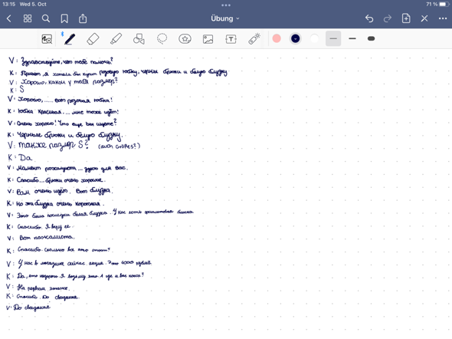This screenshot has height=339, width=452.
Task: Open the Elements sticker tool
Action: [185, 38]
